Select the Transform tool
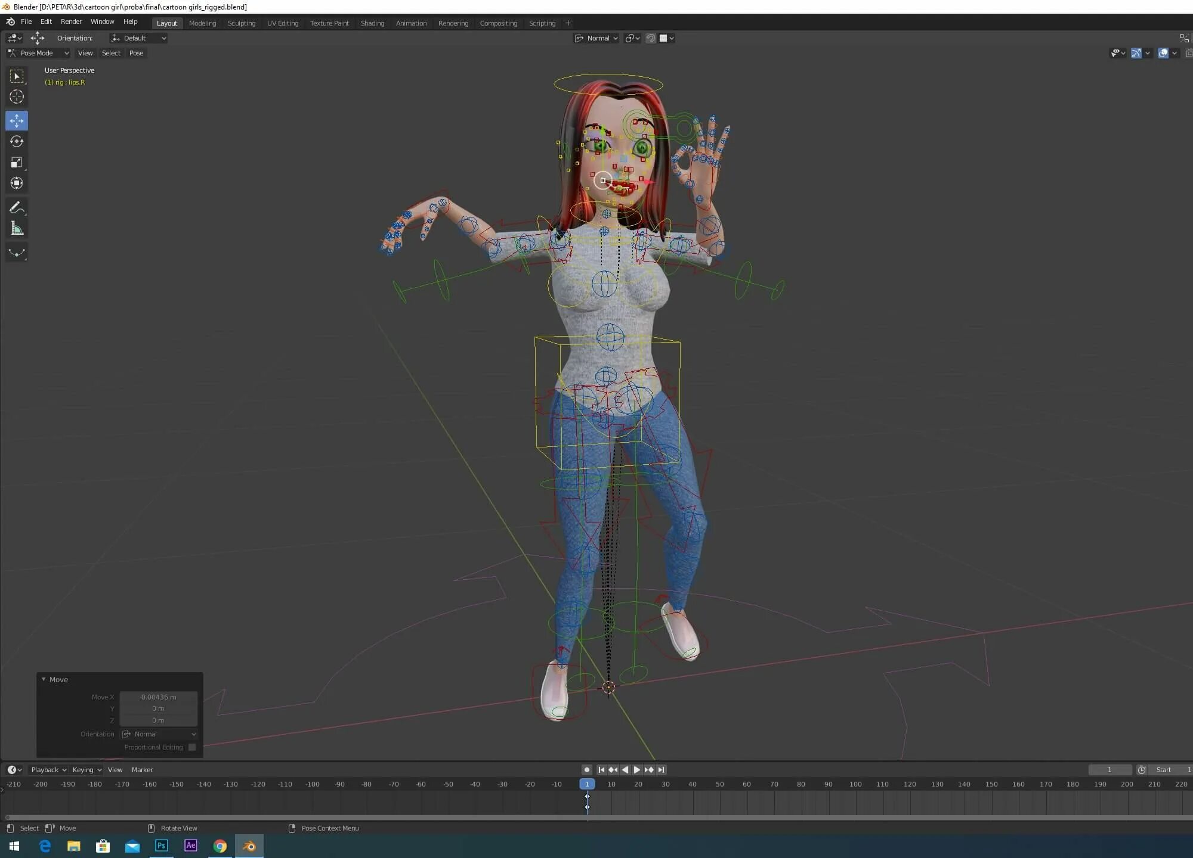The height and width of the screenshot is (858, 1193). 17,184
